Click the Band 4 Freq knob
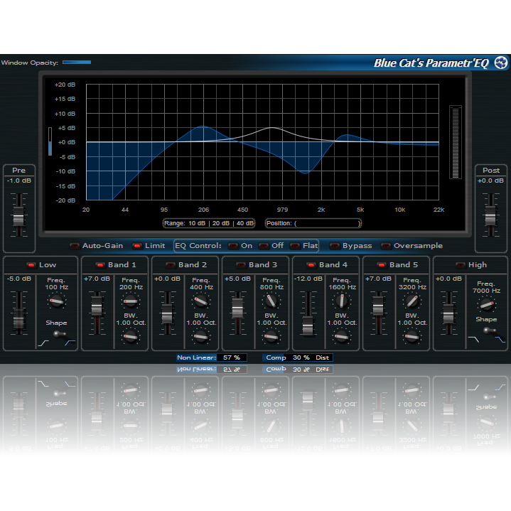This screenshot has width=511, height=511. pyautogui.click(x=342, y=301)
